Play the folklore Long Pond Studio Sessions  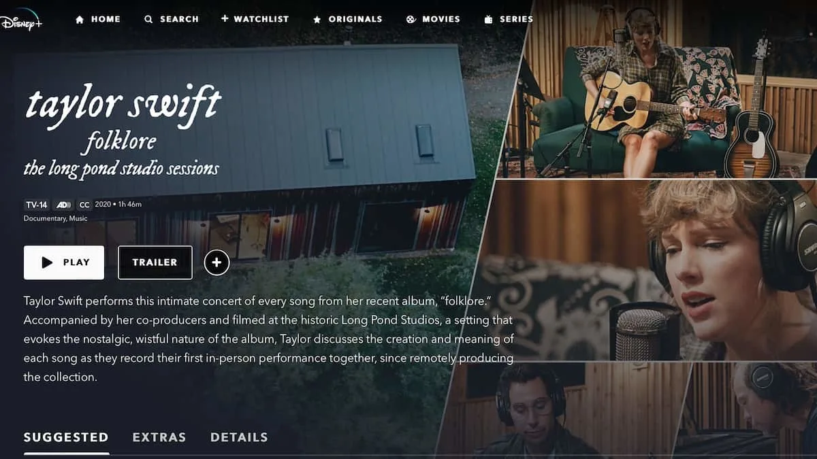[x=64, y=262]
